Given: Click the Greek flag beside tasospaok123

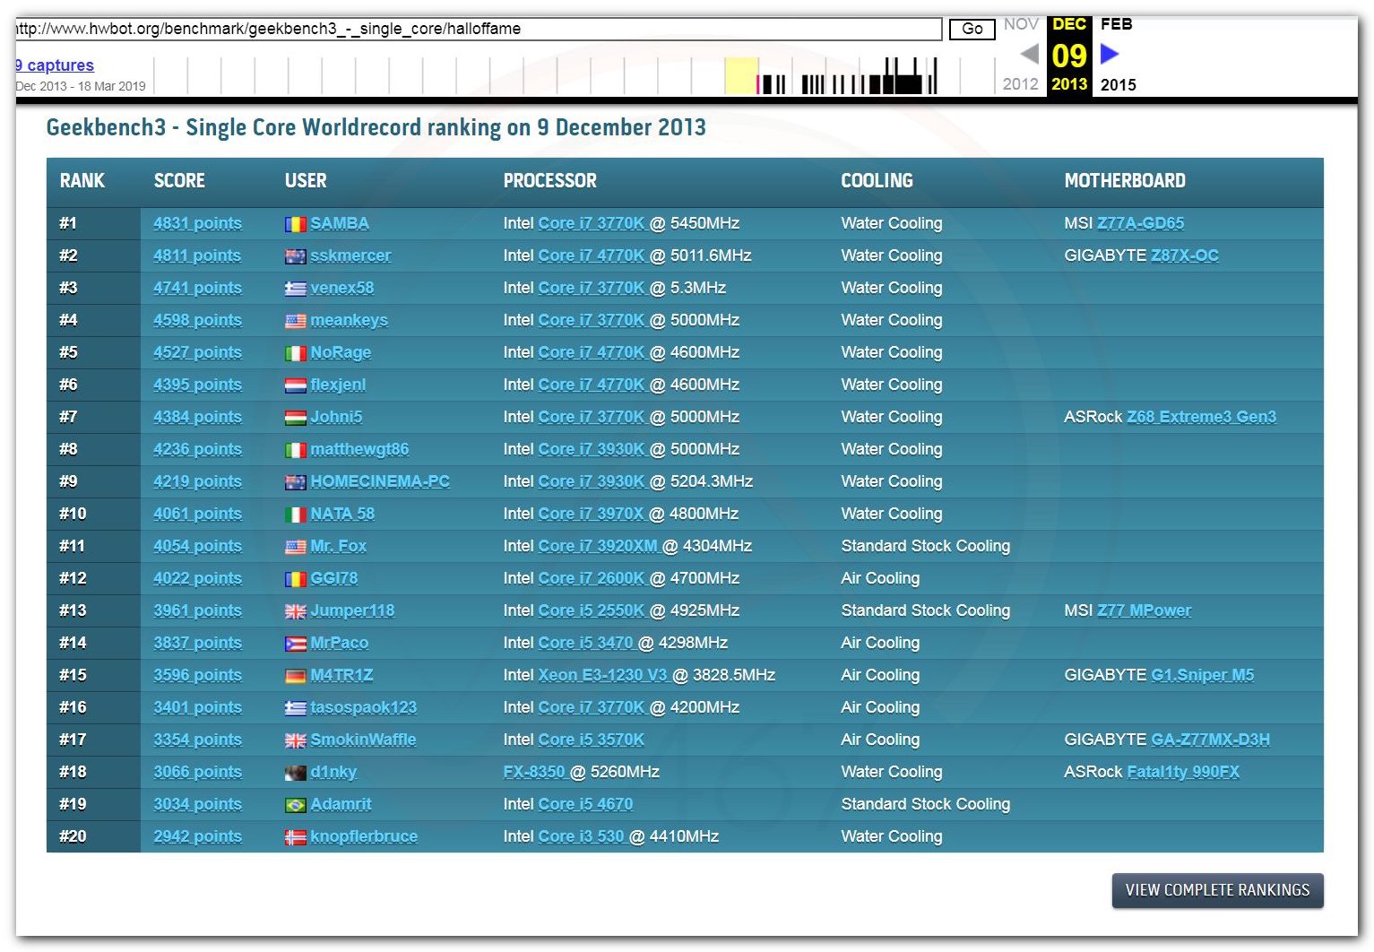Looking at the screenshot, I should tap(295, 708).
